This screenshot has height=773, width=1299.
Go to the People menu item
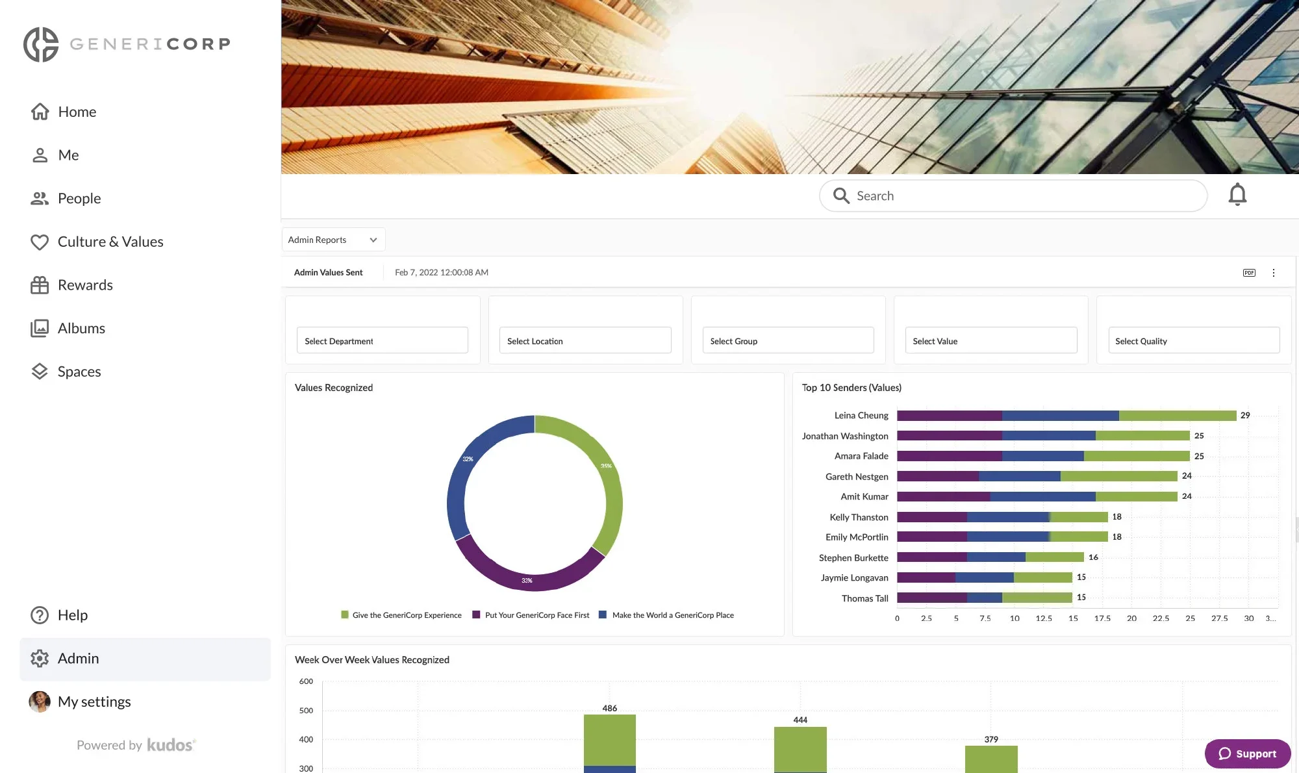coord(79,198)
